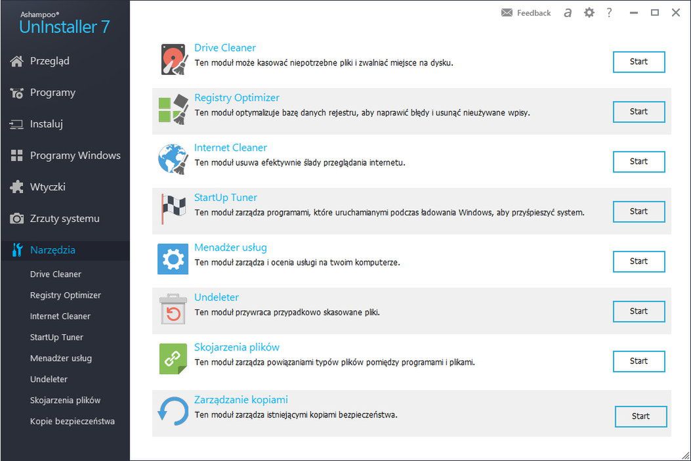
Task: Click the Menadżer usług heading link
Action: (230, 247)
